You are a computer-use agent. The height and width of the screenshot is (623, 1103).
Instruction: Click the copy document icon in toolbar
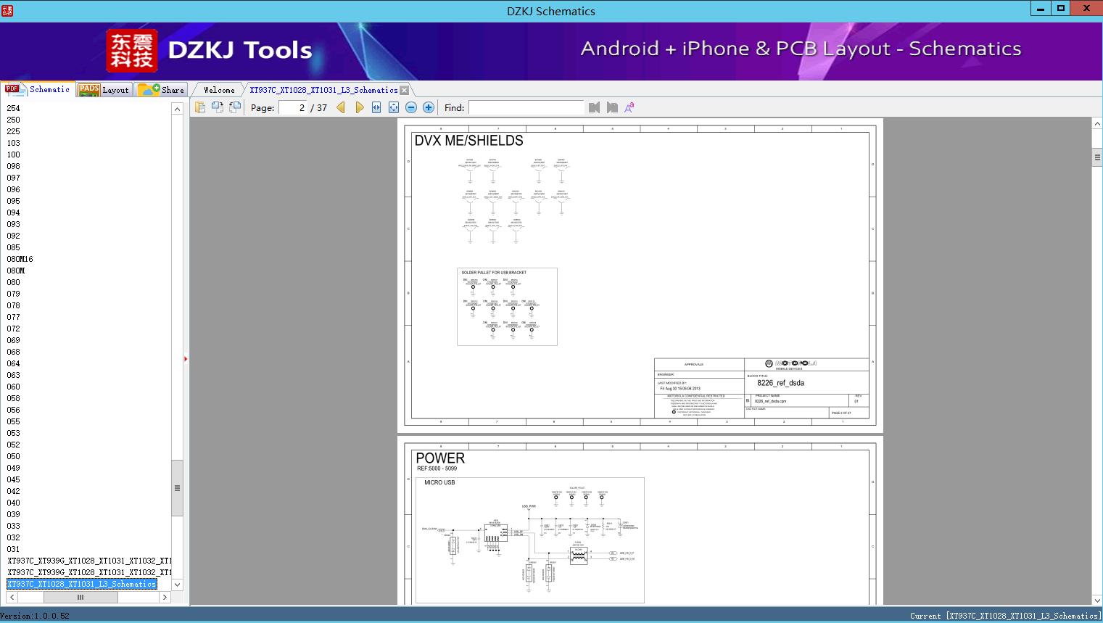point(199,107)
